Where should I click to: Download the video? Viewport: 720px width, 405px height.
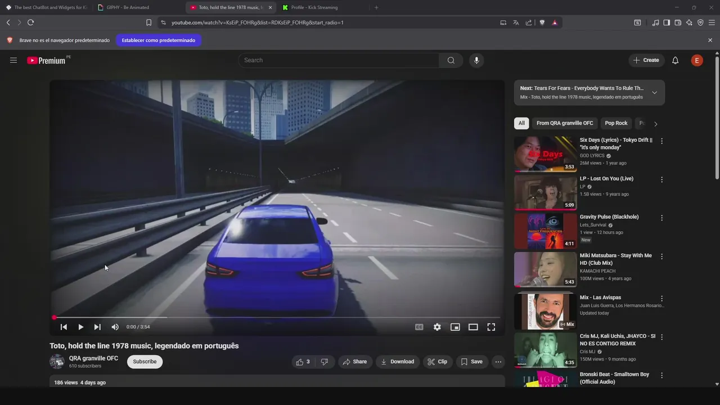pyautogui.click(x=398, y=362)
